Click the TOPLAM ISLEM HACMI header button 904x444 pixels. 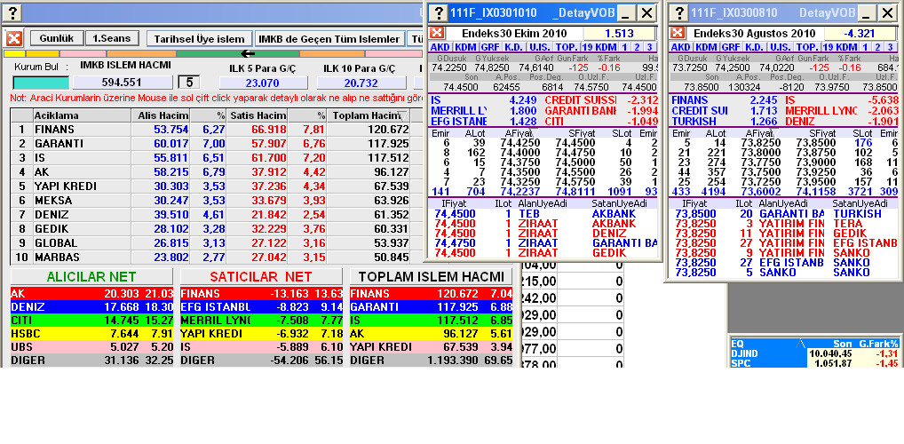(x=431, y=276)
